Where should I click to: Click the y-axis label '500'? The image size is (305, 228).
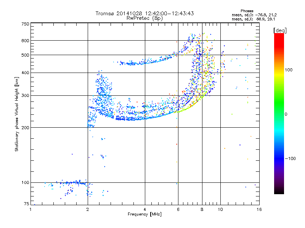click(x=25, y=55)
